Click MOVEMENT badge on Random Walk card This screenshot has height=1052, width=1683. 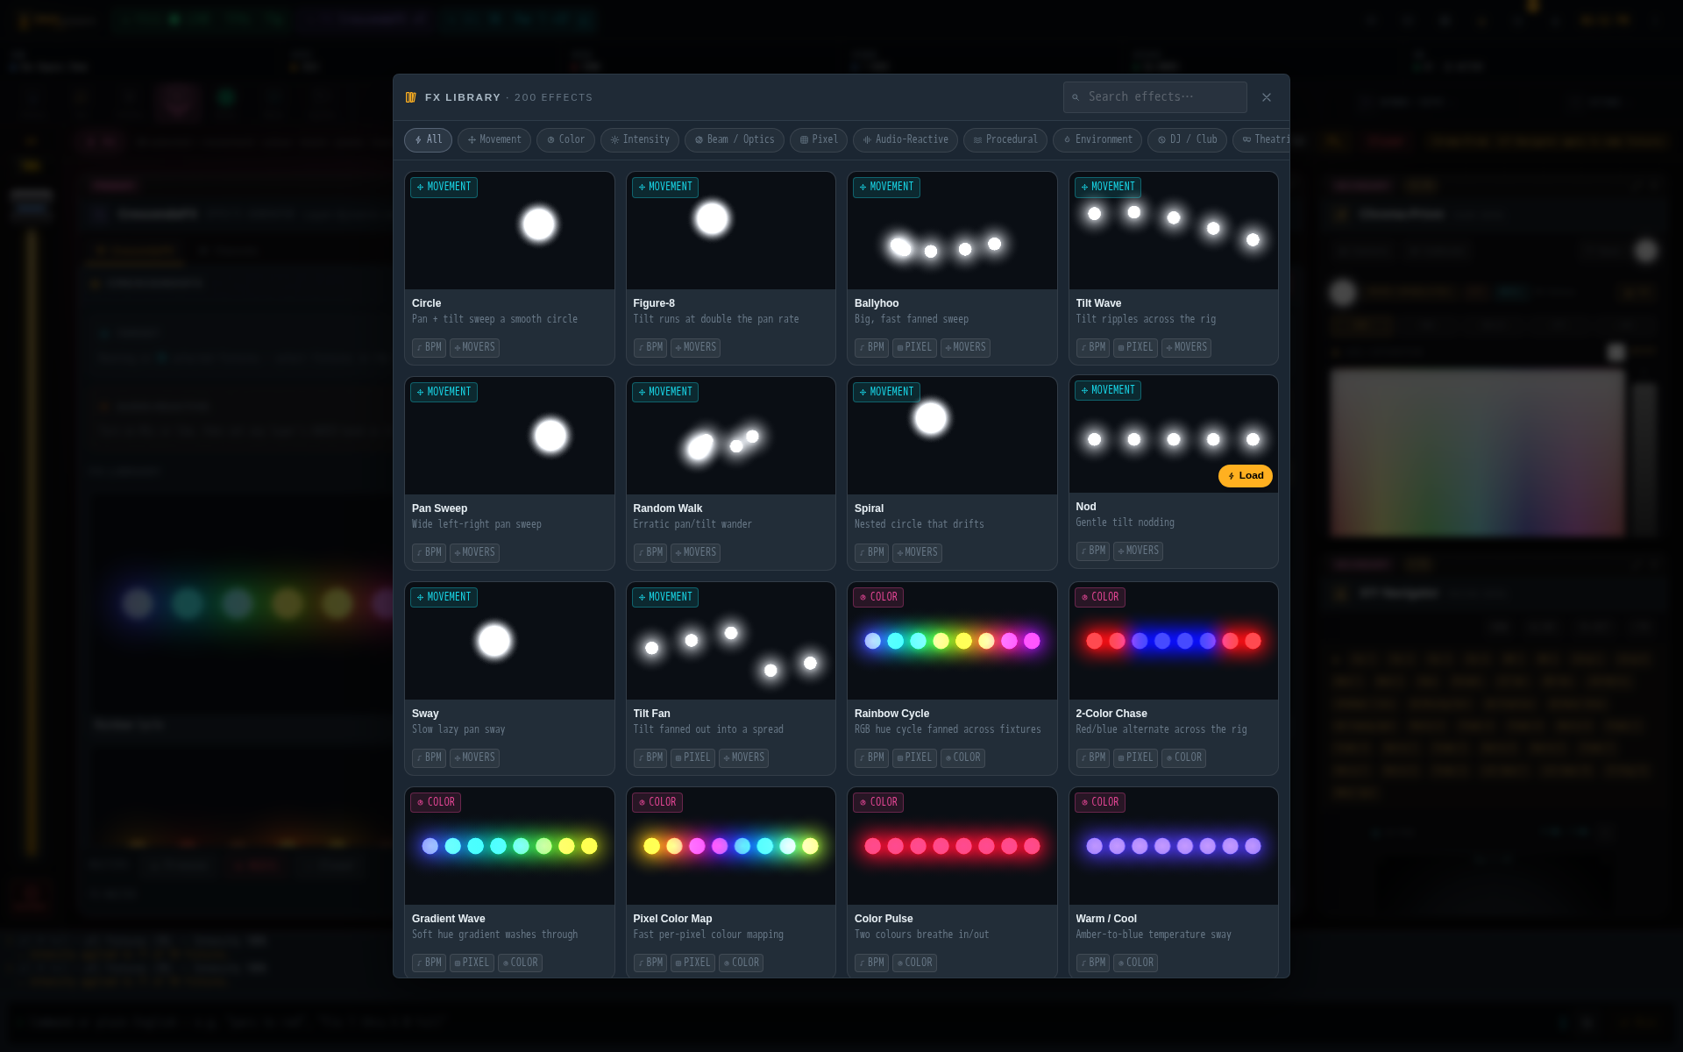coord(665,392)
